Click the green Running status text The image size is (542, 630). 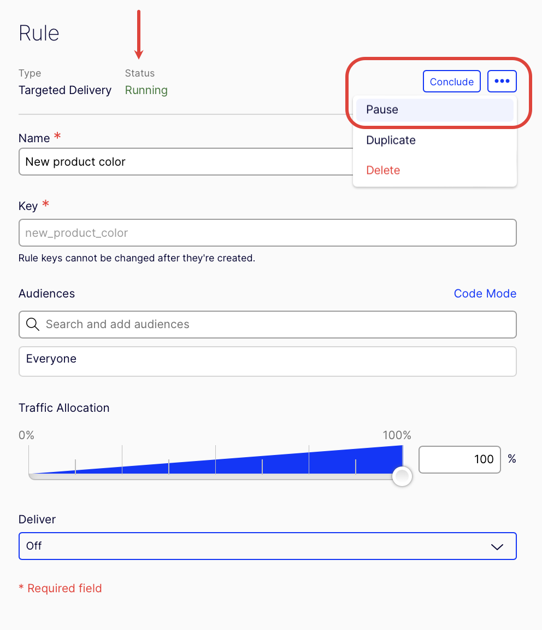pyautogui.click(x=146, y=90)
